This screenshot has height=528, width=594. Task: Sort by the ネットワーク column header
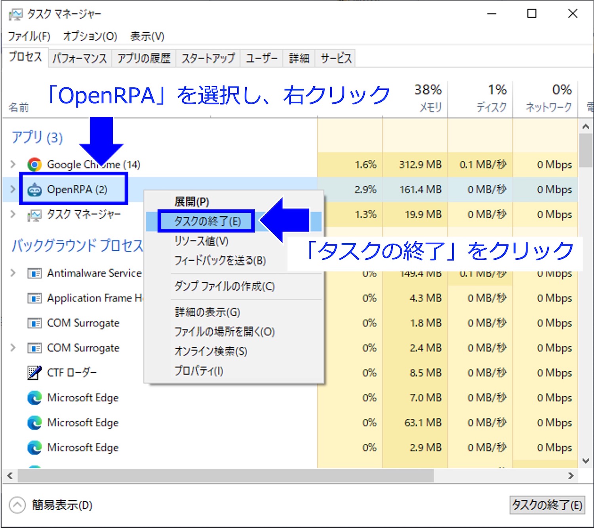pyautogui.click(x=545, y=99)
